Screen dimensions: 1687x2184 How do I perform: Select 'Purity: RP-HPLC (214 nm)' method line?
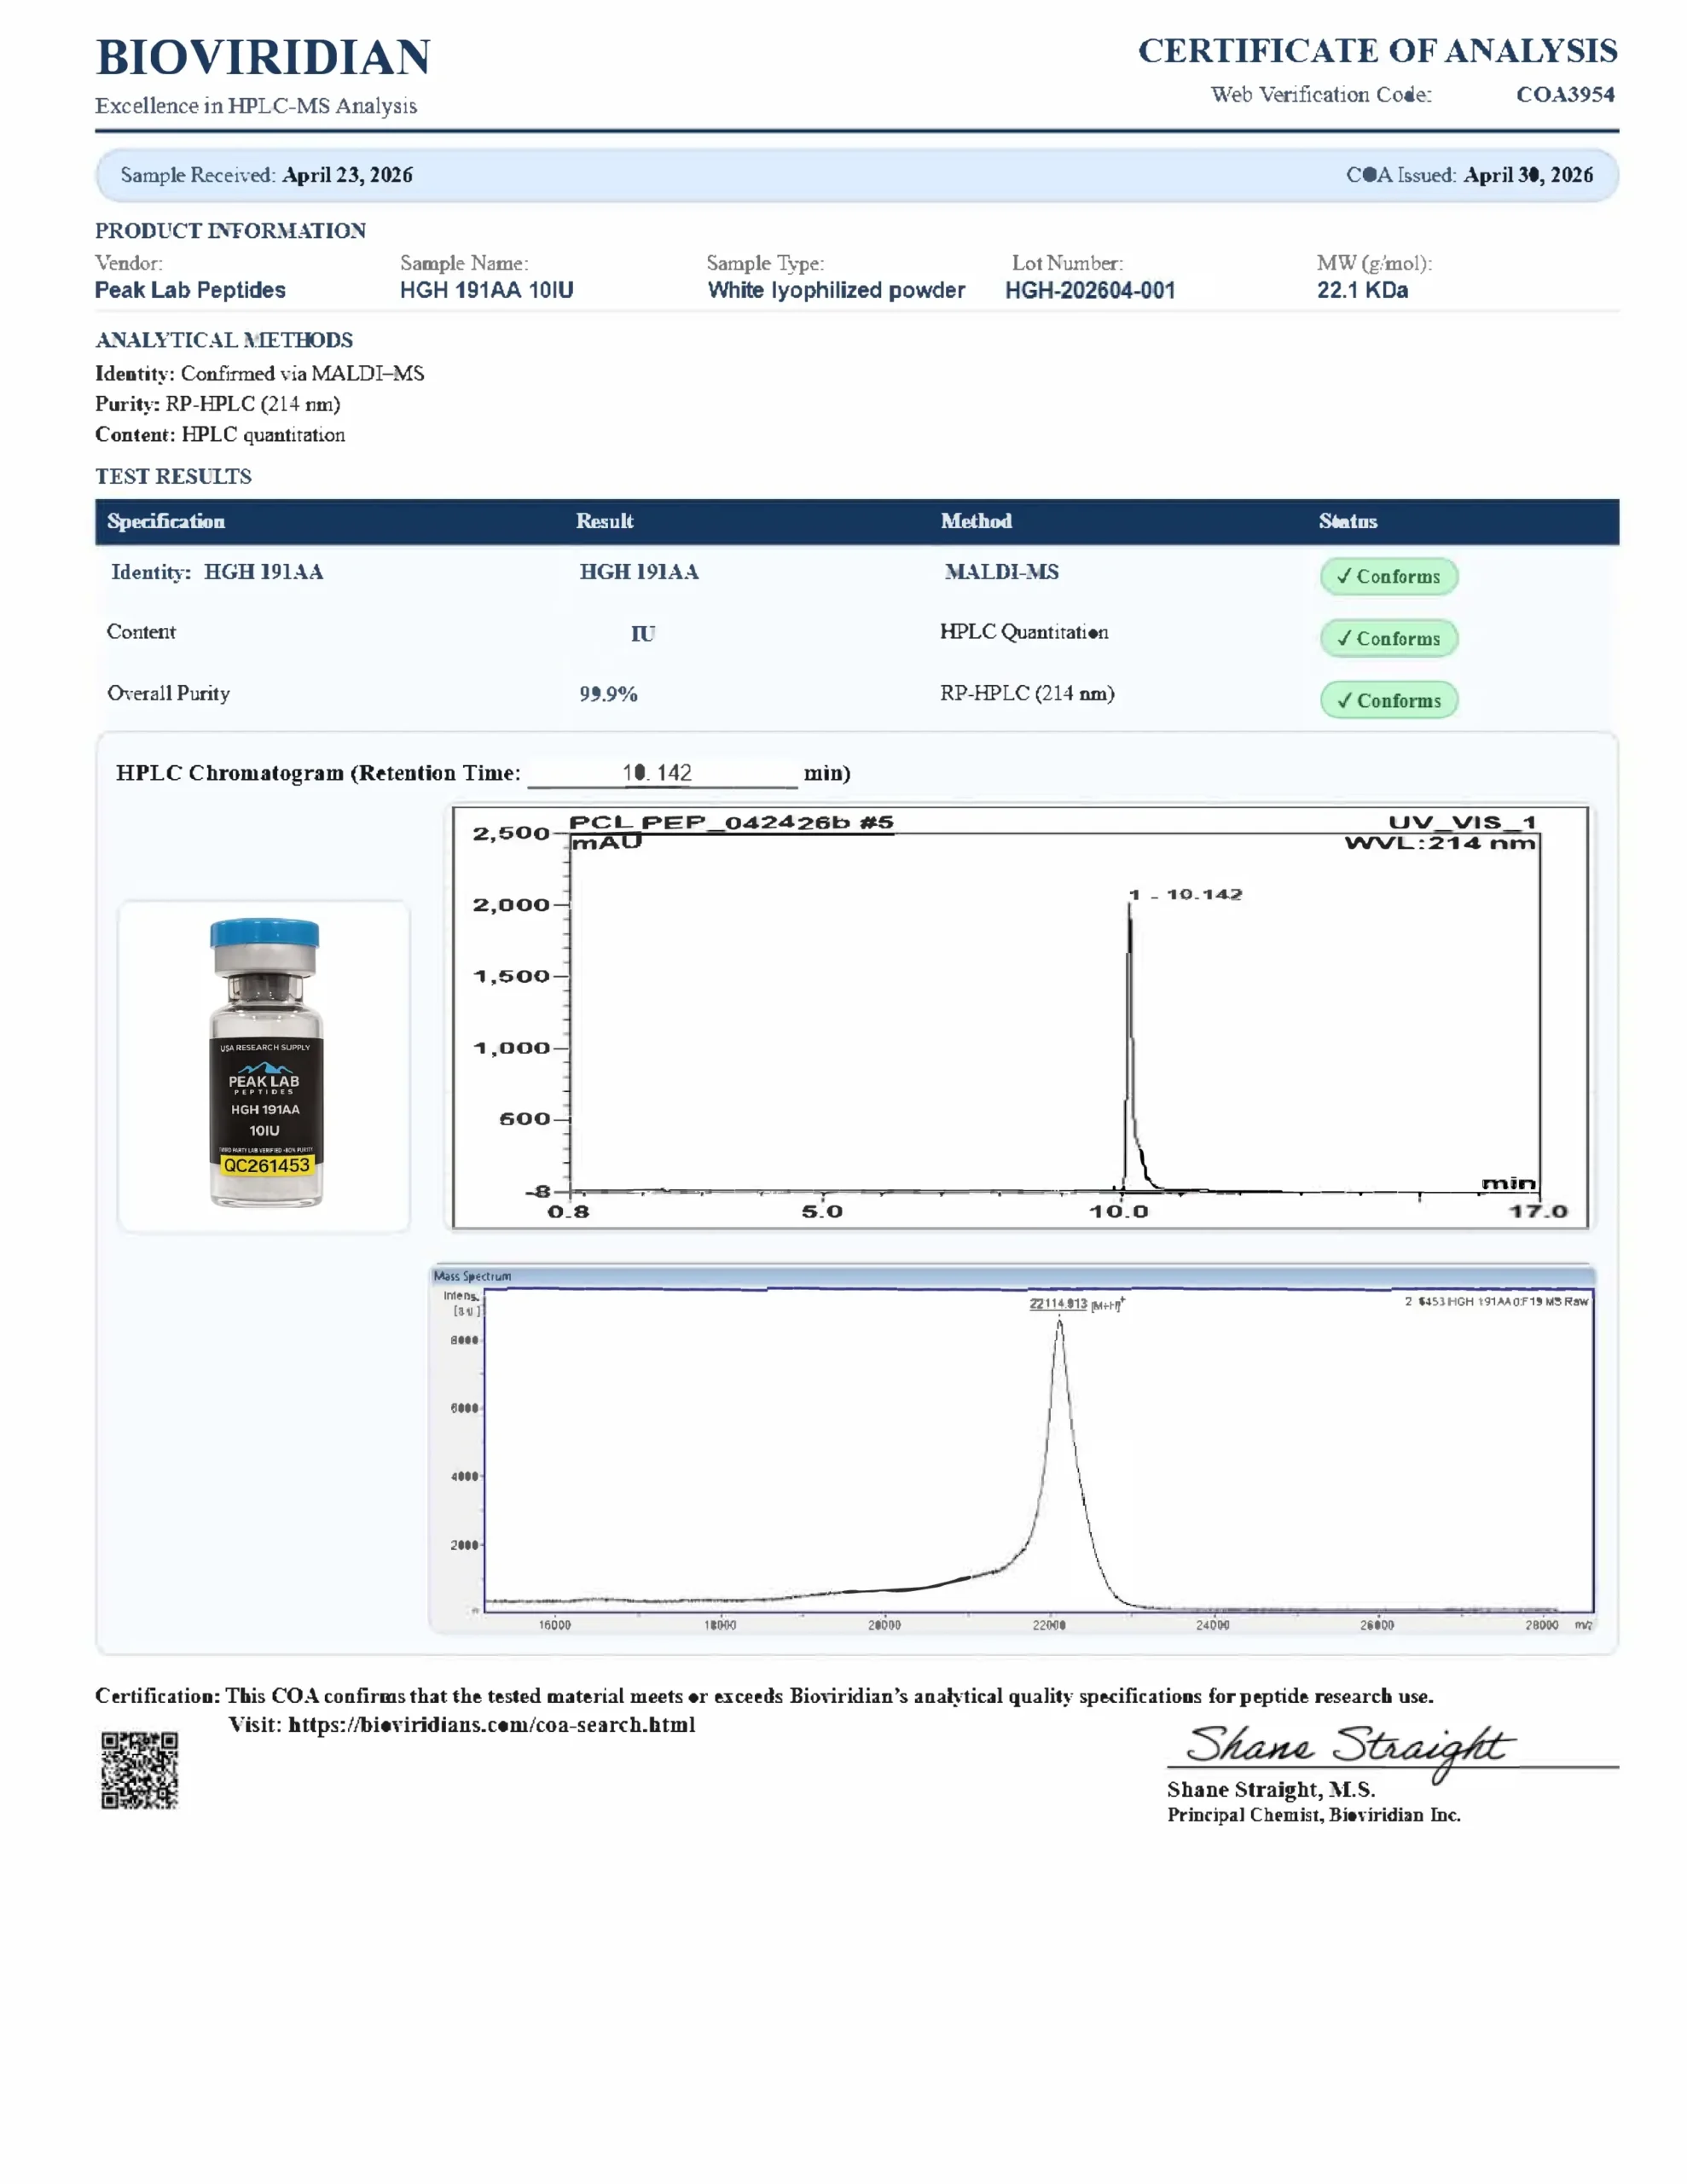point(218,404)
